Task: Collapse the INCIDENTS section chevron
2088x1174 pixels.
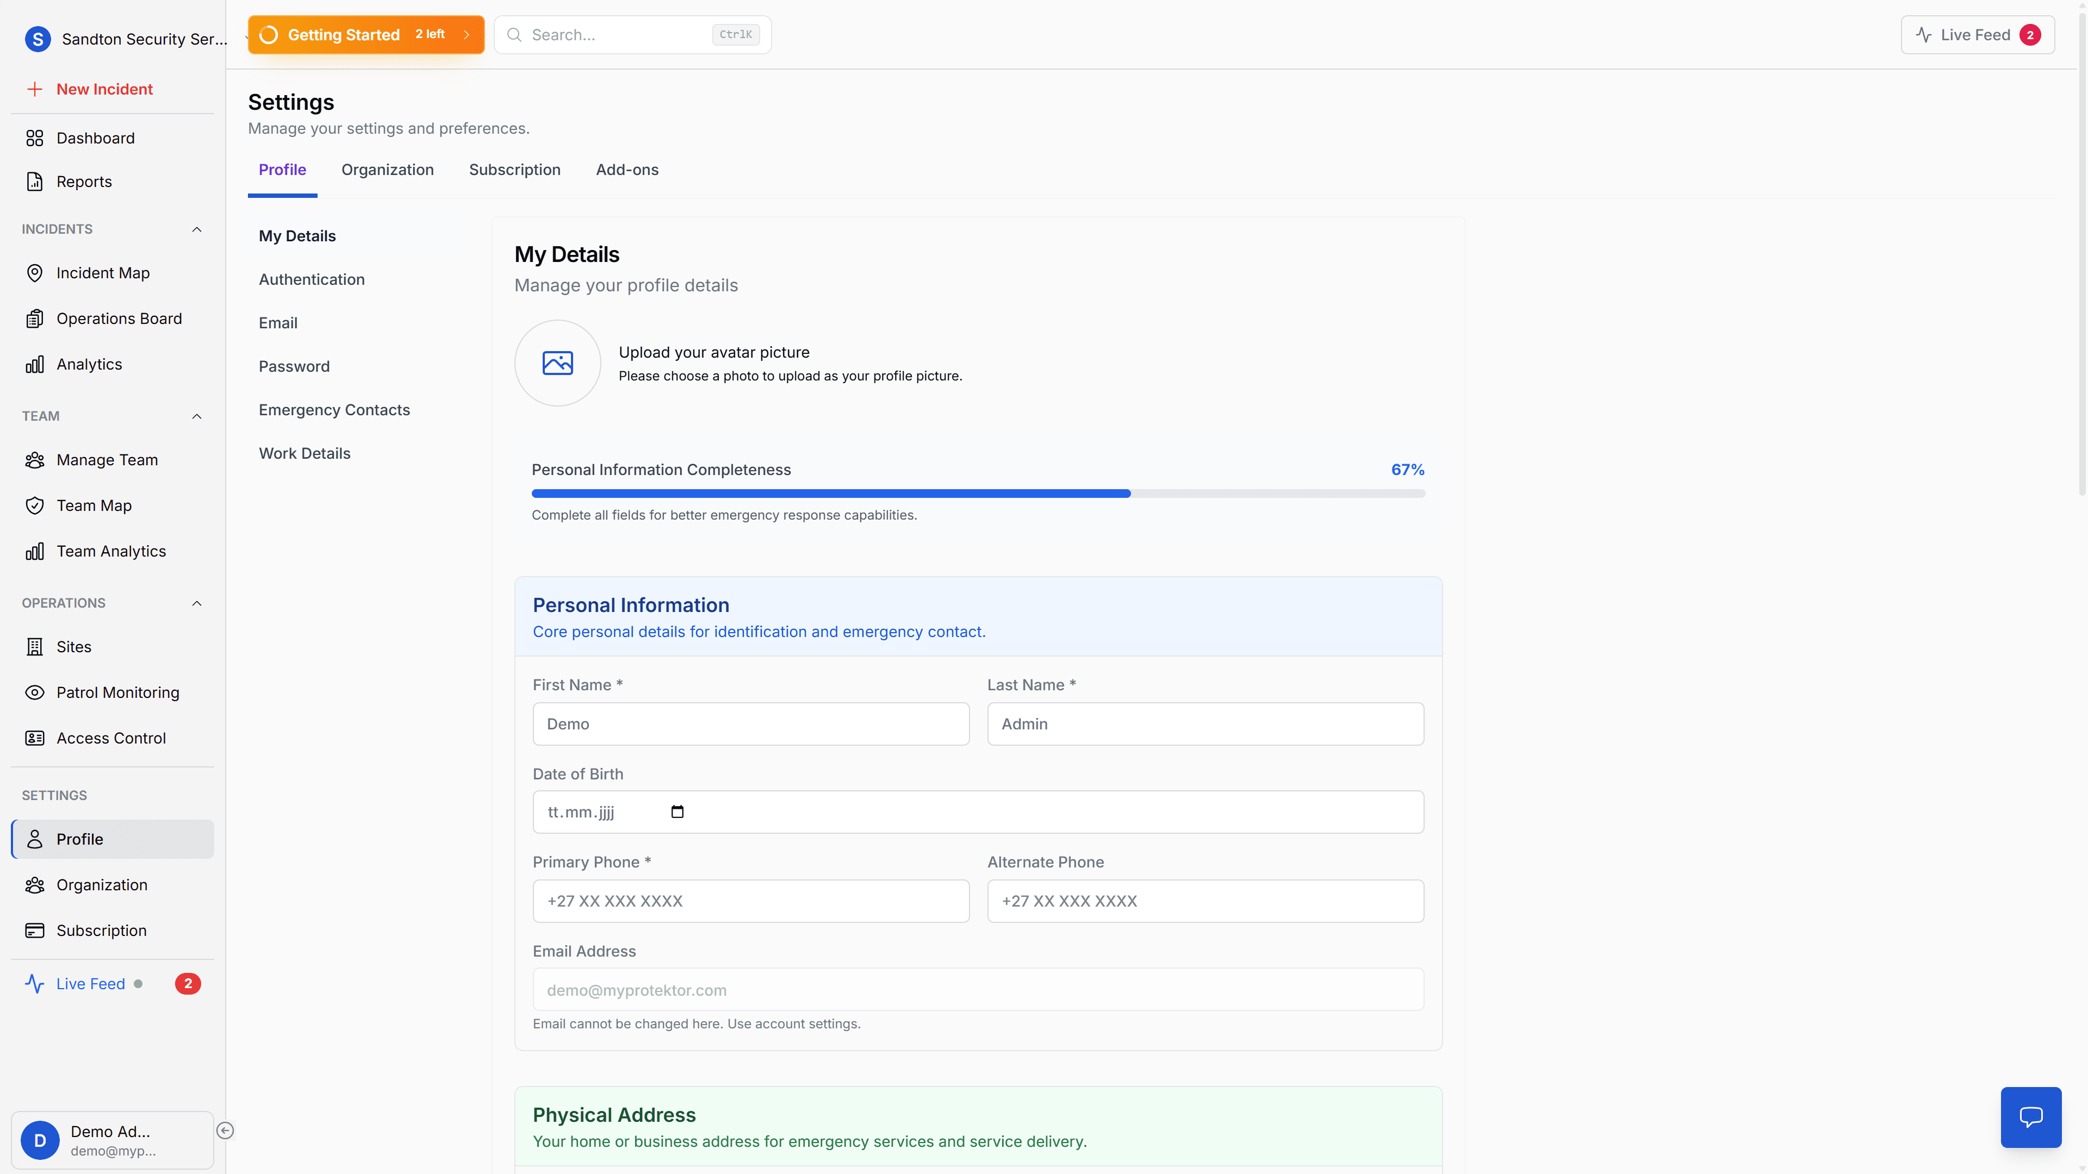Action: point(196,229)
